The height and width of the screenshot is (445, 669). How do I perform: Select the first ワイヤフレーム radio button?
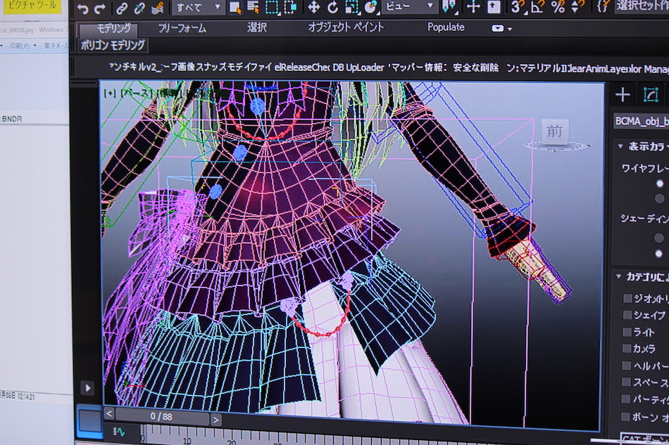(660, 183)
